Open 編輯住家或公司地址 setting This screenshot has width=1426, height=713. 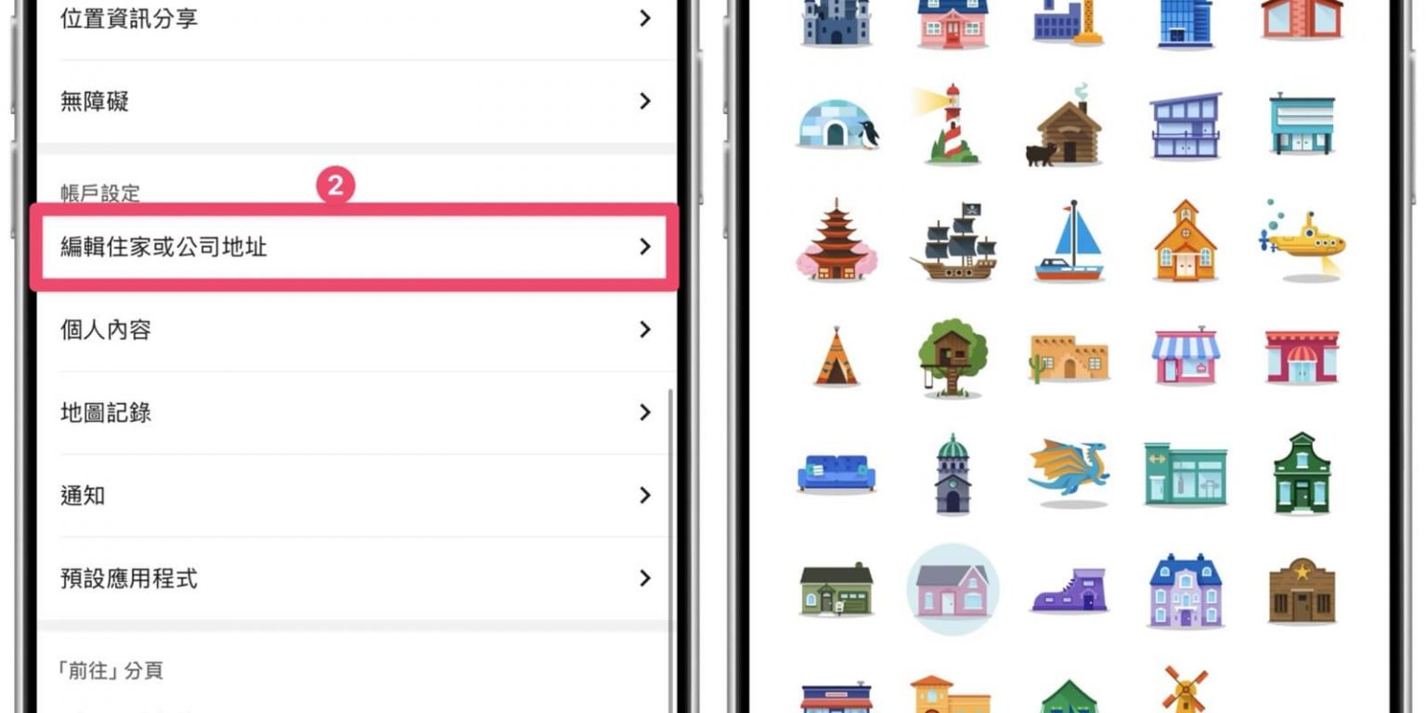point(355,247)
